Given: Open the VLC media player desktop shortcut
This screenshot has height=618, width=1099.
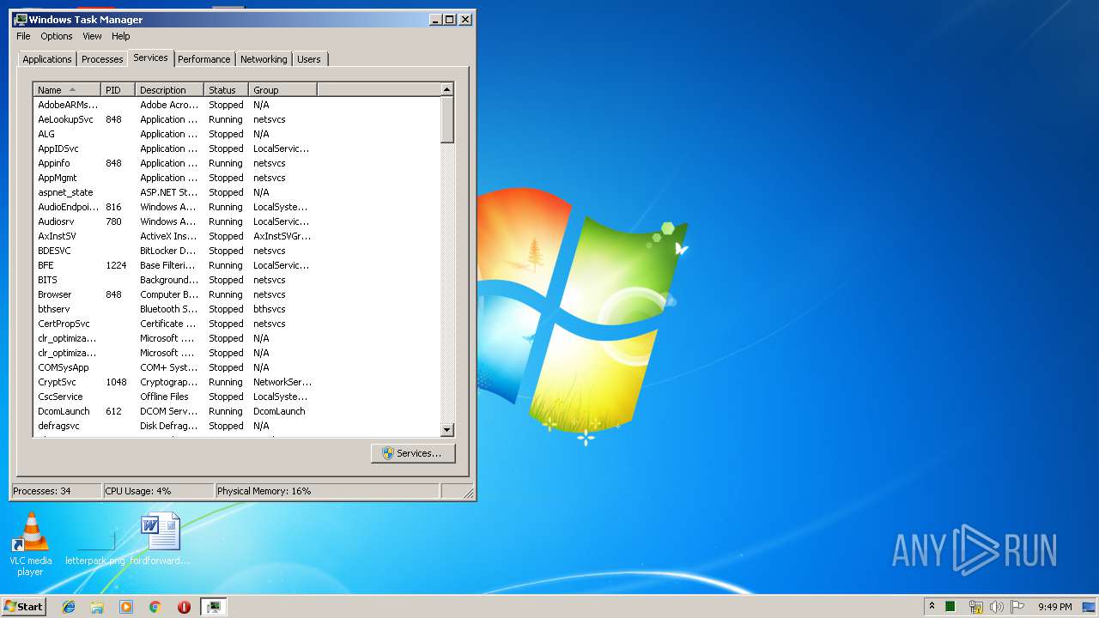Looking at the screenshot, I should 30,544.
